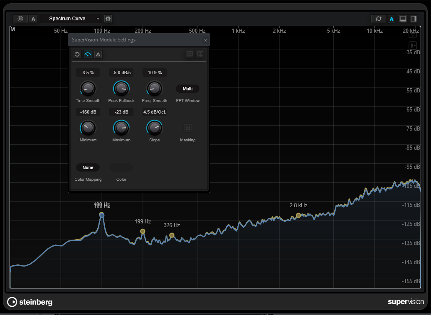Click the add-column icon above -35 dB
The height and width of the screenshot is (315, 431).
click(x=413, y=45)
